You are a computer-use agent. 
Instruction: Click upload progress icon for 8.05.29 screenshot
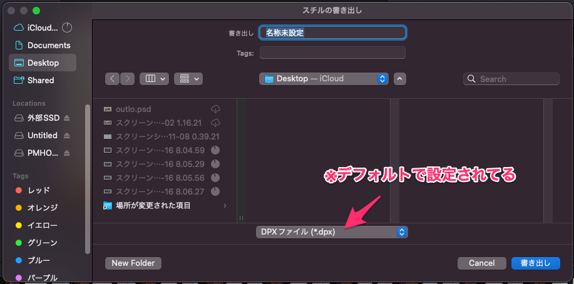tap(215, 164)
